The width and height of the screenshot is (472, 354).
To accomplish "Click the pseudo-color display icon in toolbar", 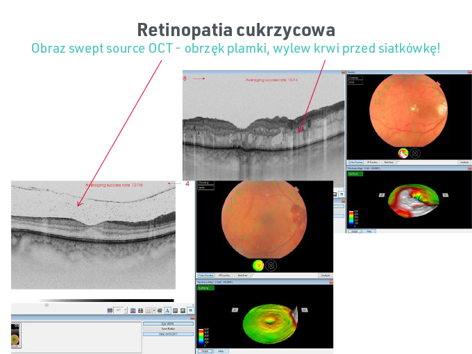I will click(x=175, y=310).
